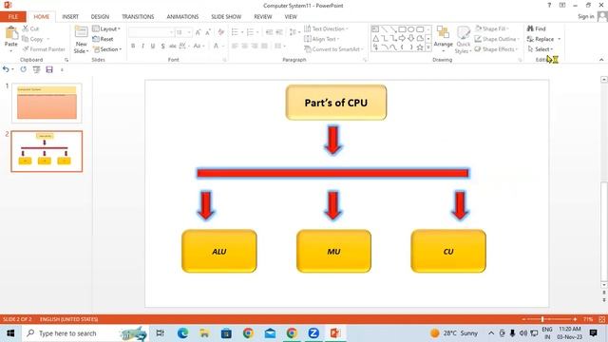Toggle Strikethrough formatting

(173, 46)
